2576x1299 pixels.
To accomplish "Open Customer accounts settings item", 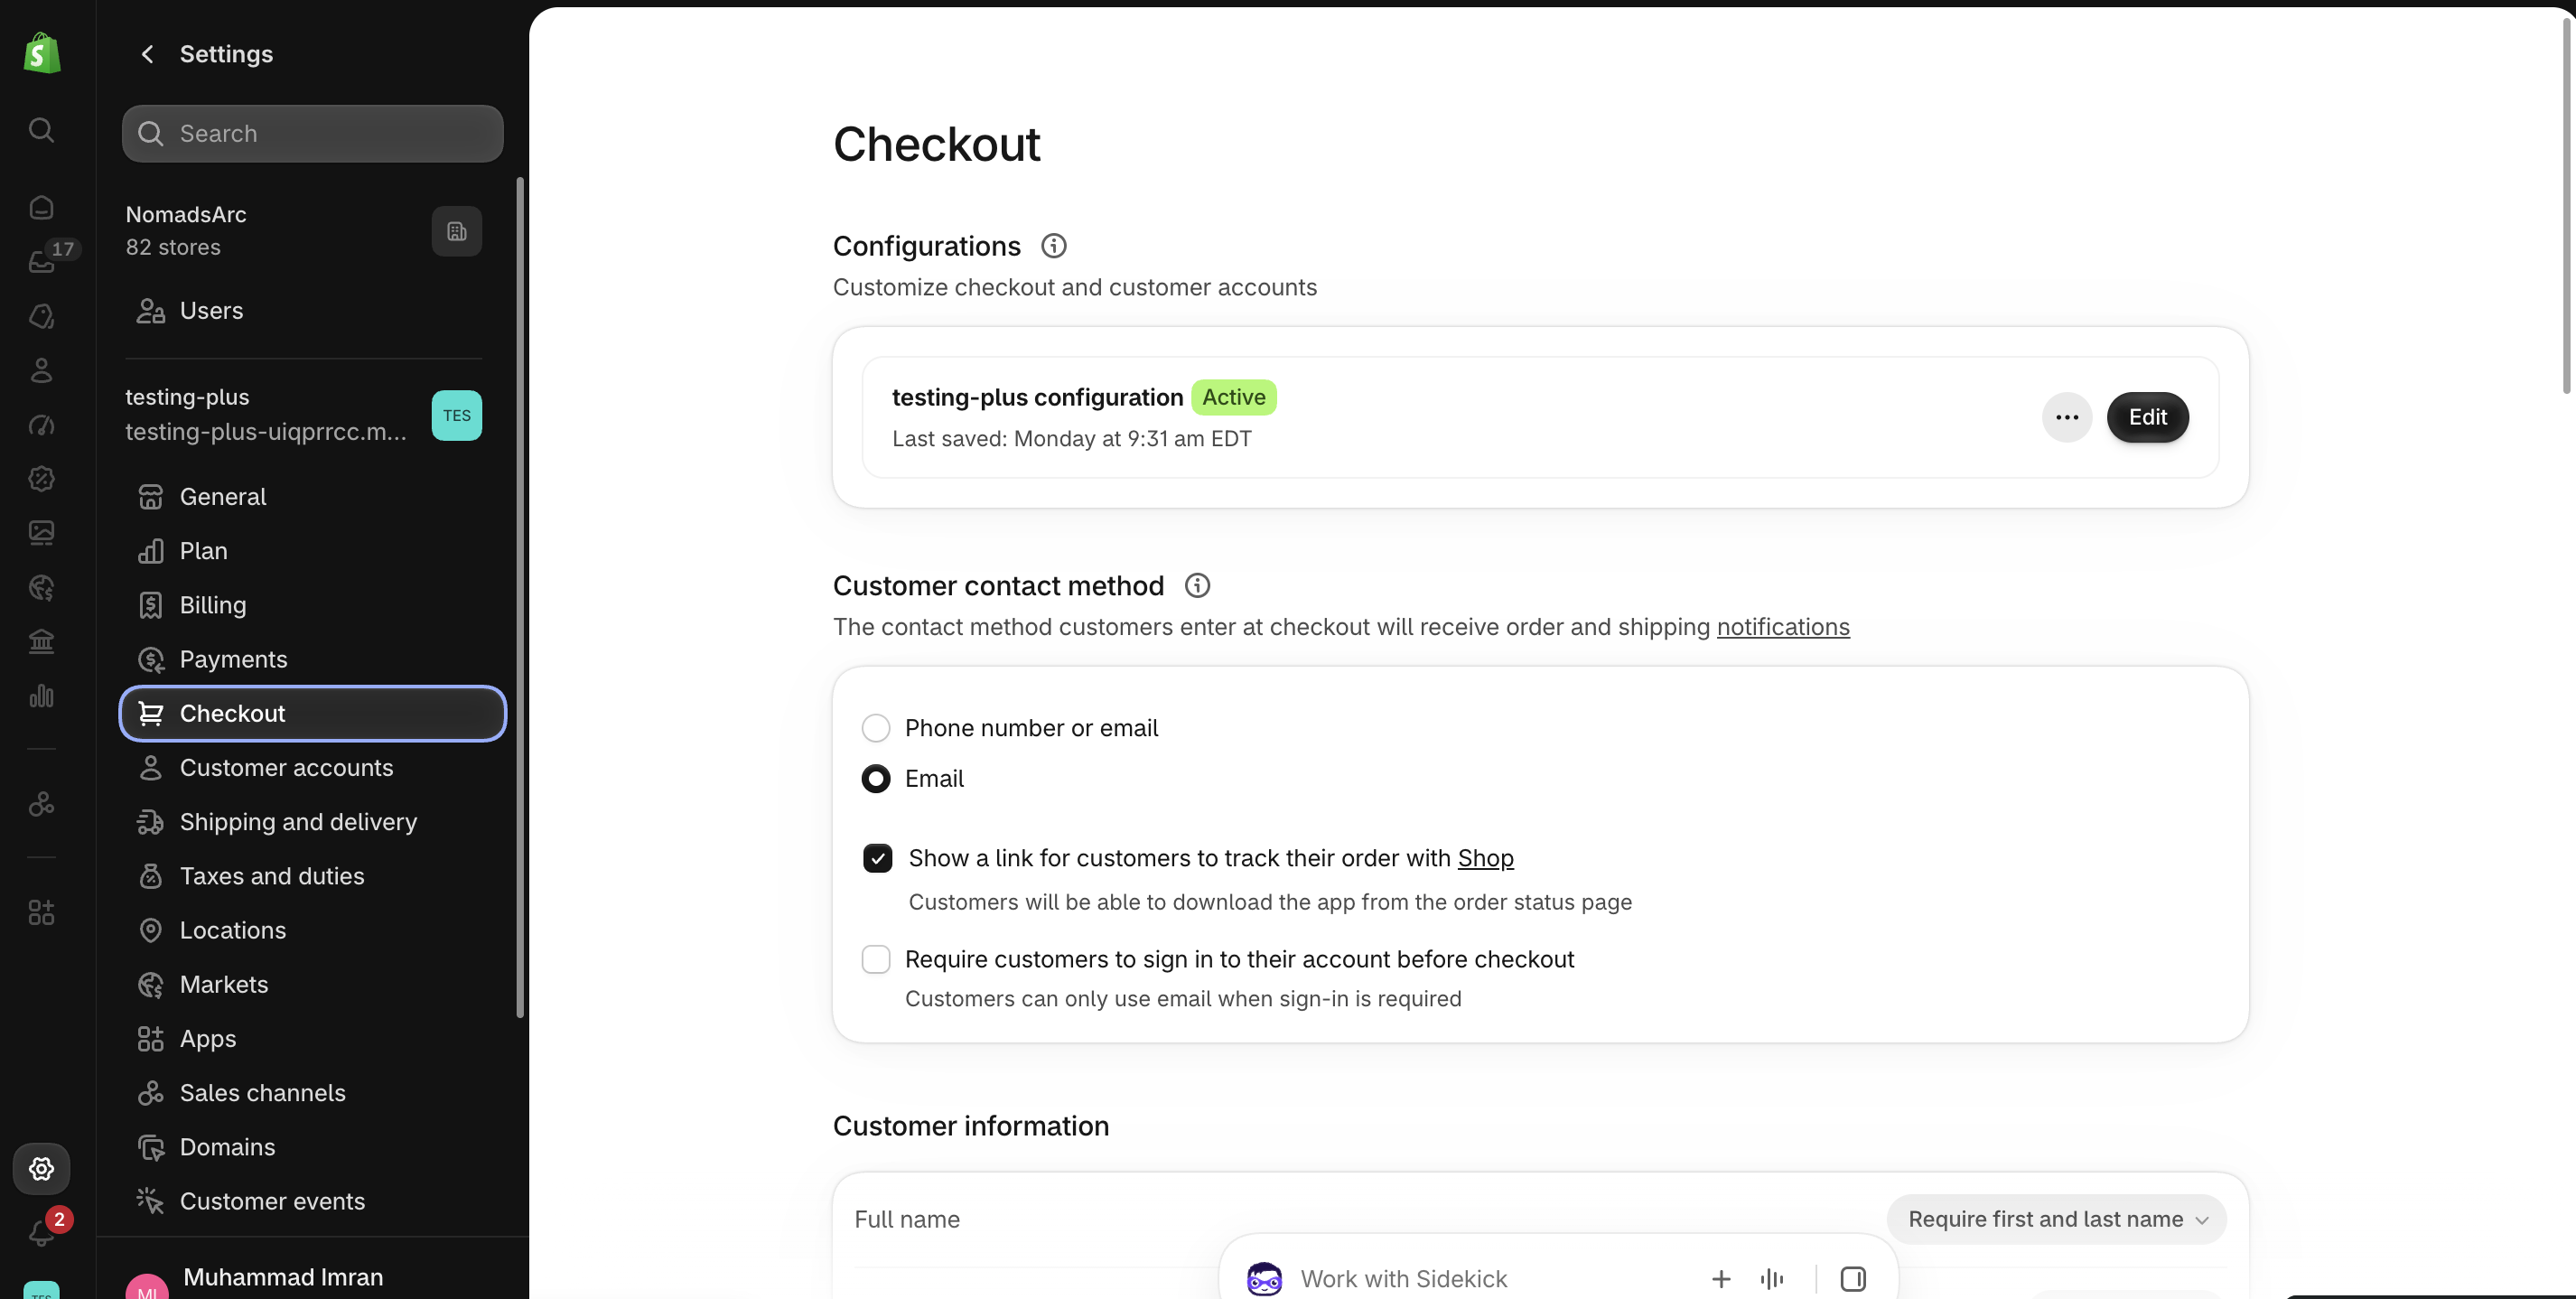I will pos(312,767).
